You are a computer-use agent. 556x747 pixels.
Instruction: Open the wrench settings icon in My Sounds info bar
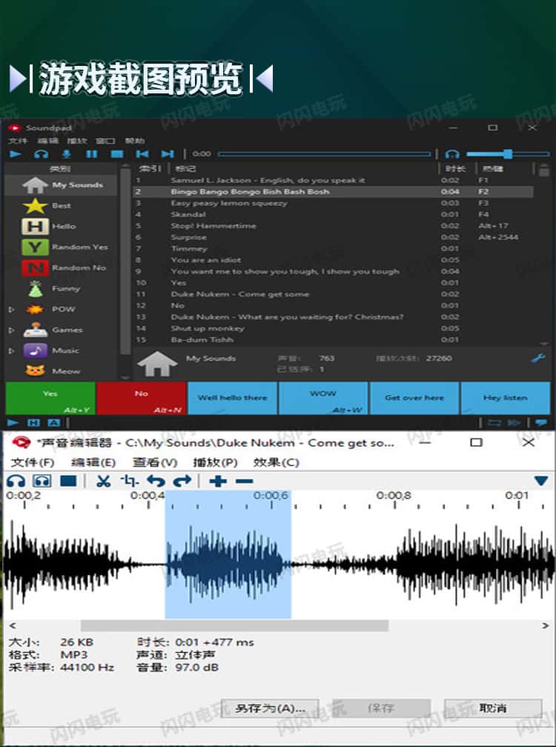pos(538,358)
